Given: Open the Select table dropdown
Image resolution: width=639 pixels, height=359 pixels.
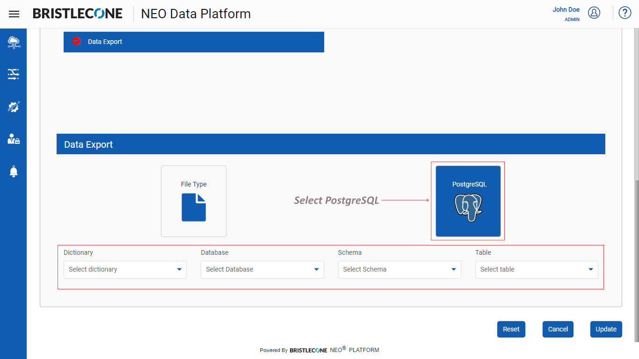Looking at the screenshot, I should 537,270.
